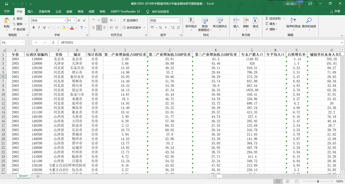Open the font size dropdown
345x184 pixels.
(75, 20)
